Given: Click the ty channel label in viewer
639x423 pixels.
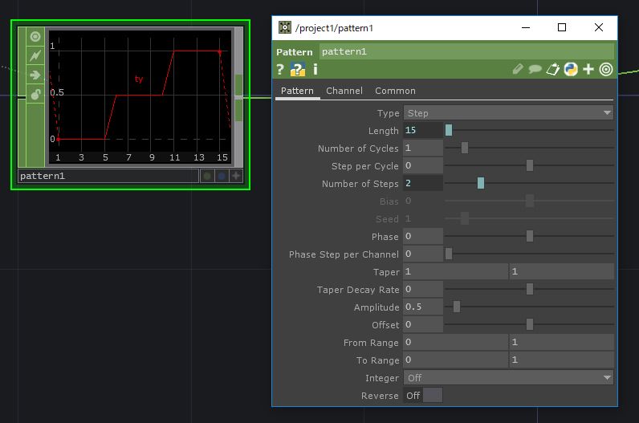Looking at the screenshot, I should (x=139, y=79).
